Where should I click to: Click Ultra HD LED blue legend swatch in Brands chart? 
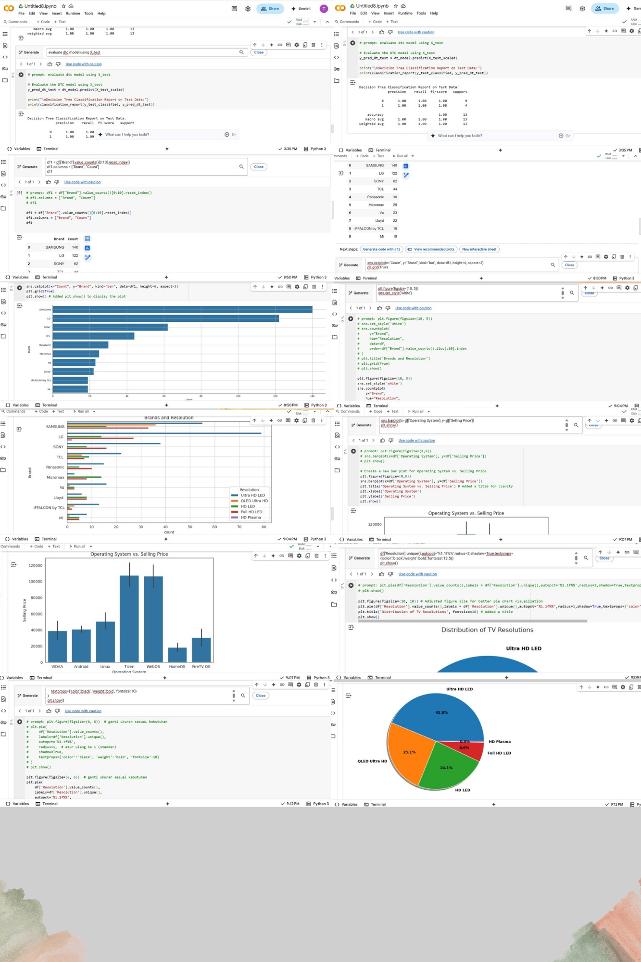235,495
